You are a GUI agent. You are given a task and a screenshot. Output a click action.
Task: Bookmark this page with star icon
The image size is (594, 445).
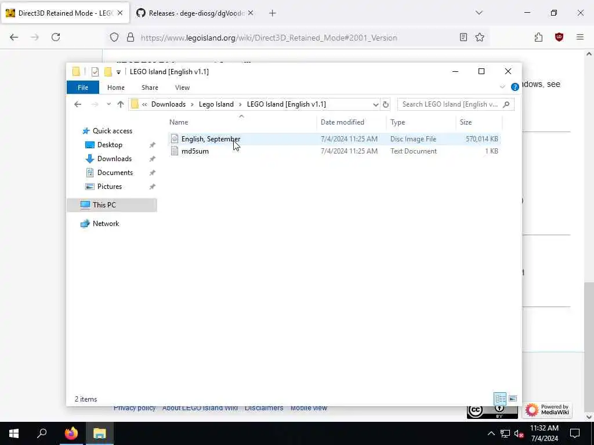[x=480, y=37]
